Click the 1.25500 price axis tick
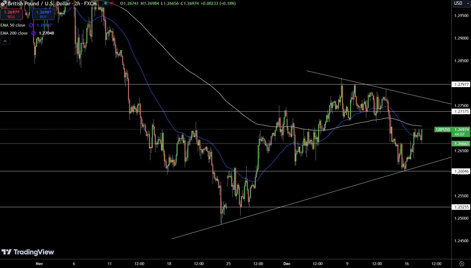Screen dimensions: 471x268 pos(461,196)
